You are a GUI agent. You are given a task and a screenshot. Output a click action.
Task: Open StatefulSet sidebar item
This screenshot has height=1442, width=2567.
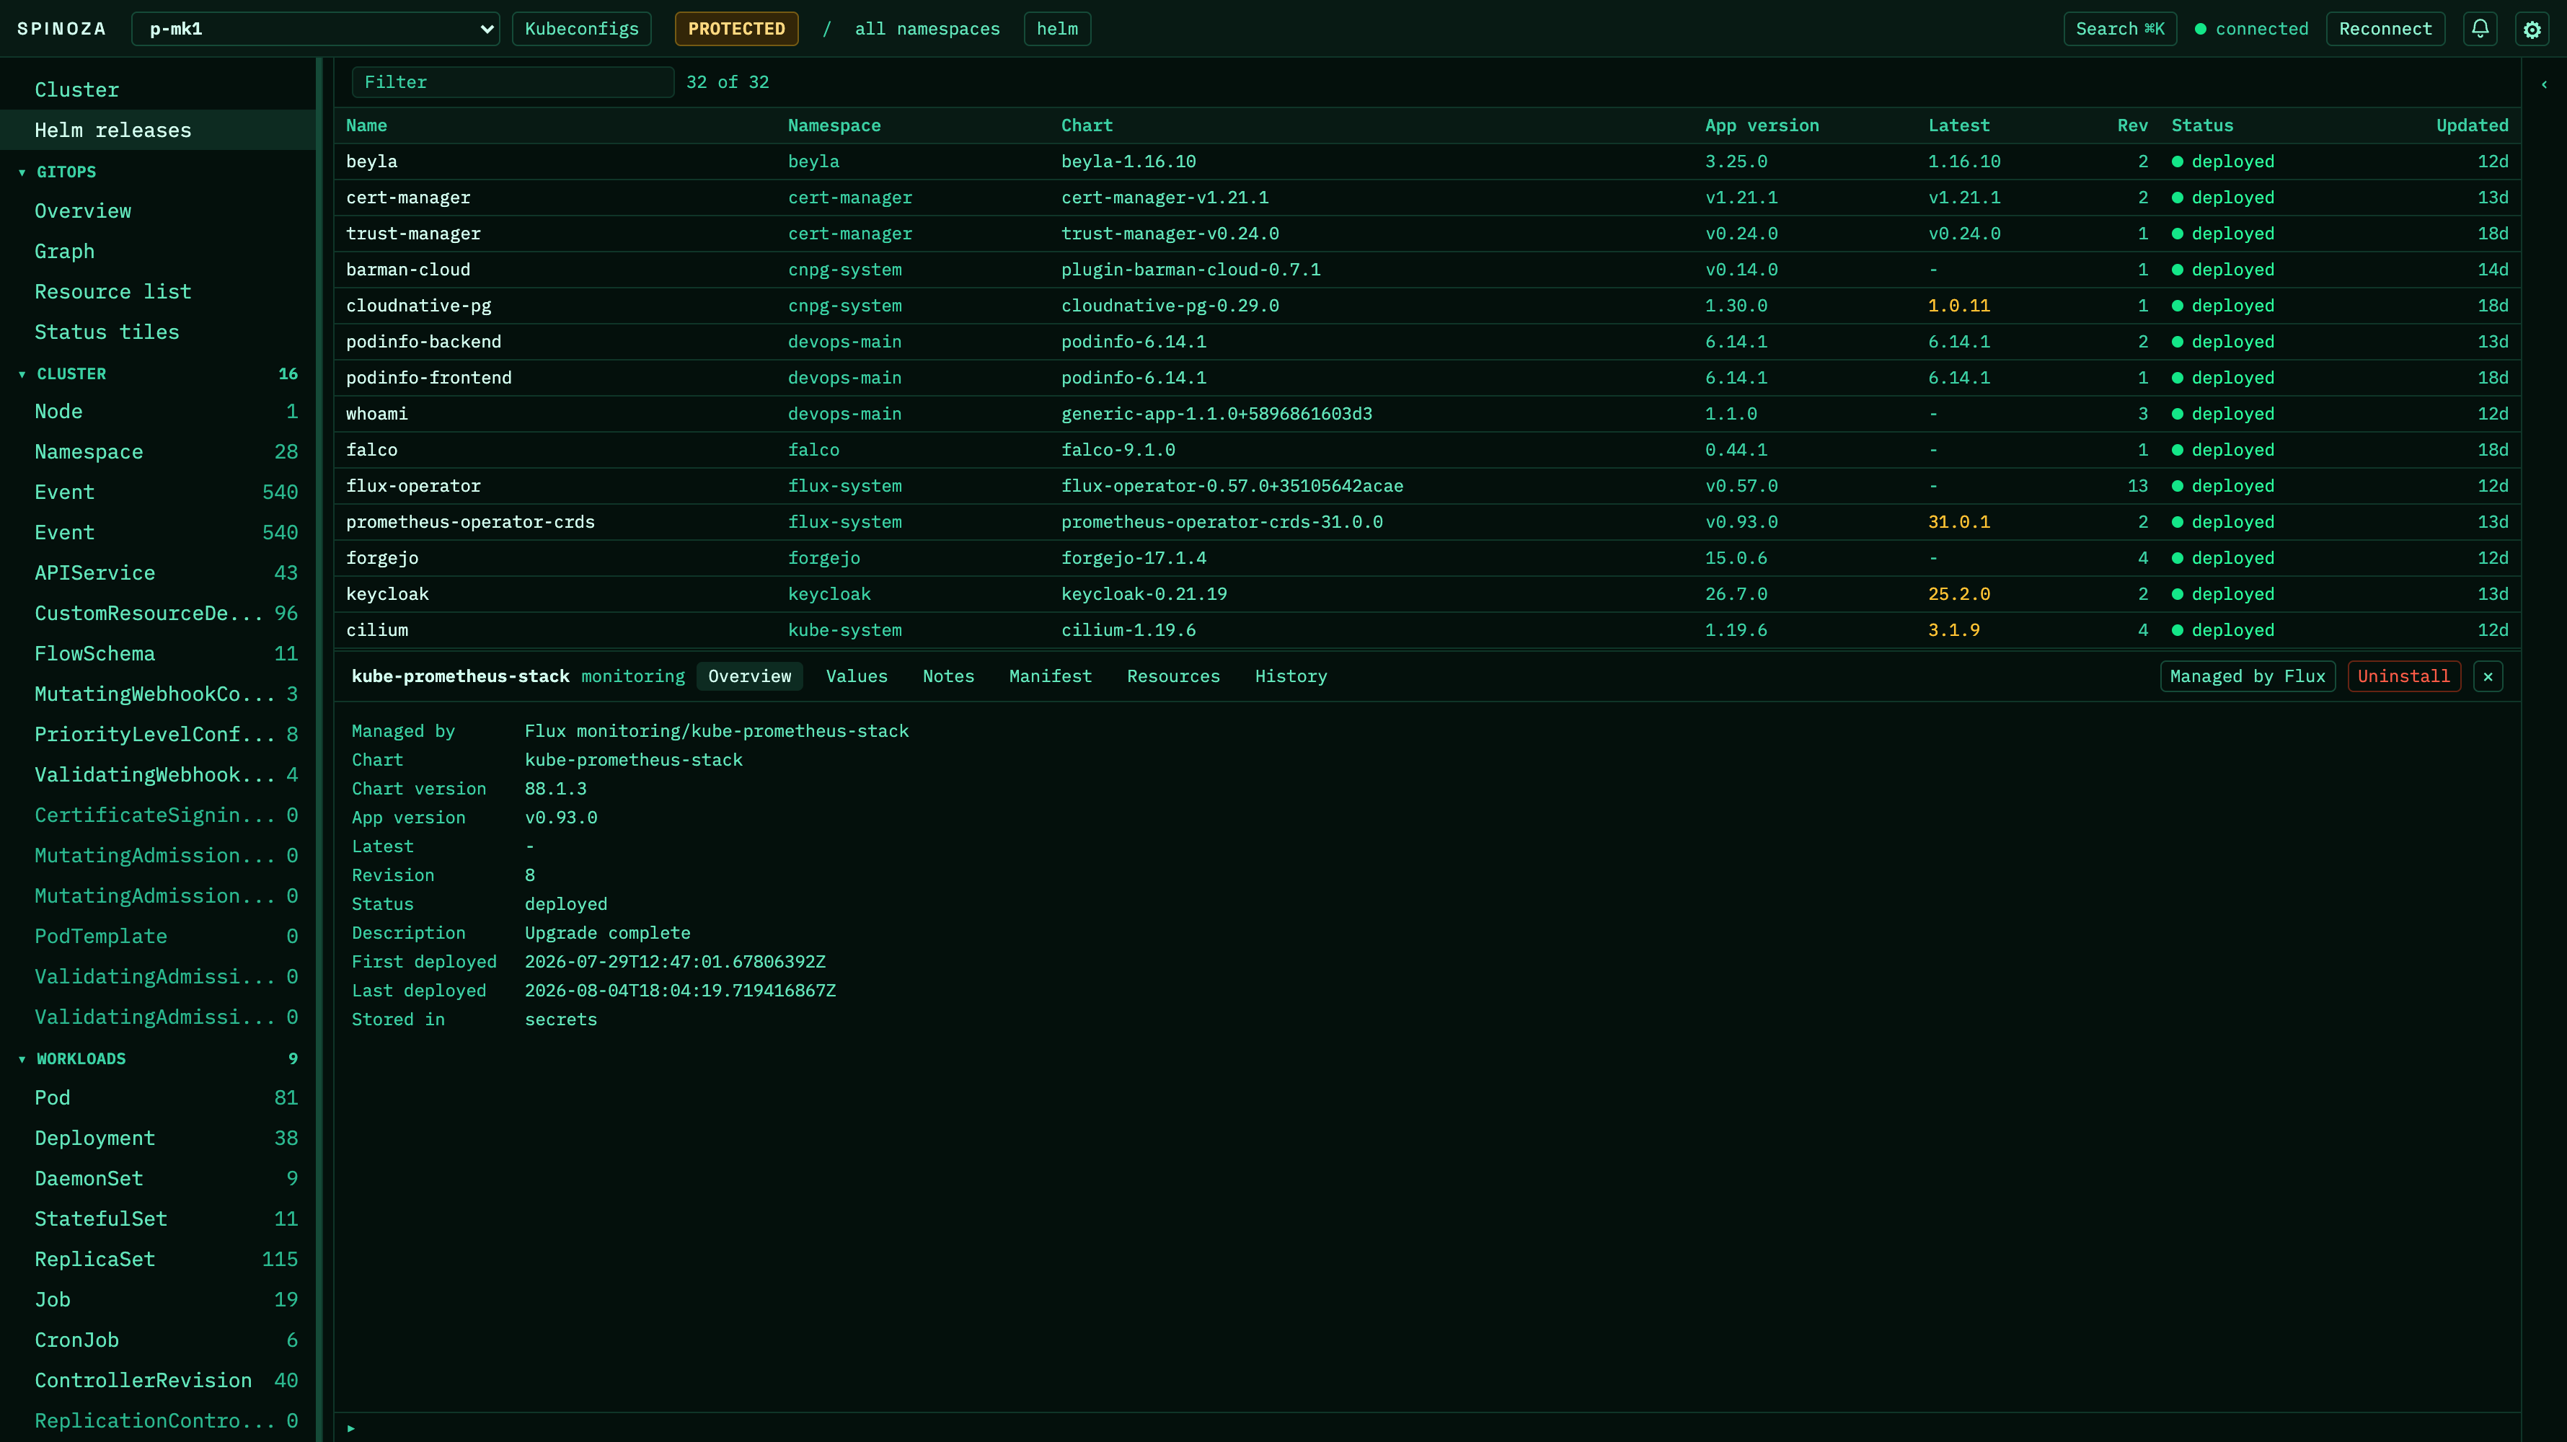point(157,1218)
